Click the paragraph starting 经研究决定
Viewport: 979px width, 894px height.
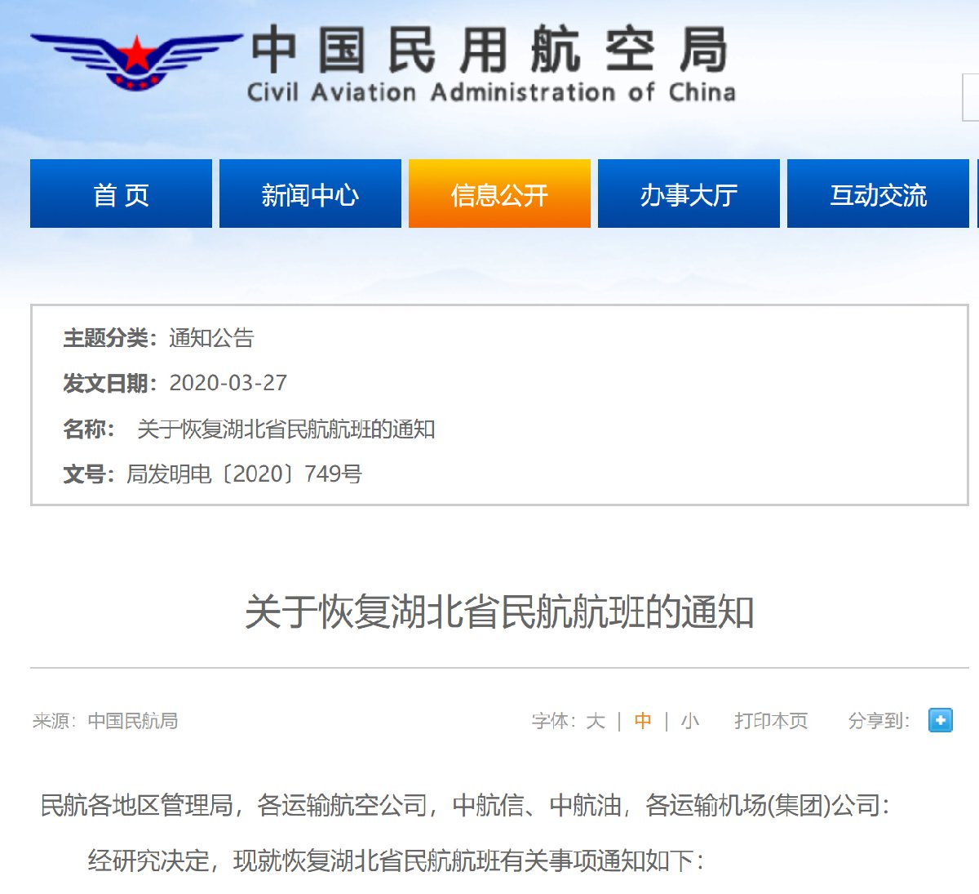pos(396,861)
